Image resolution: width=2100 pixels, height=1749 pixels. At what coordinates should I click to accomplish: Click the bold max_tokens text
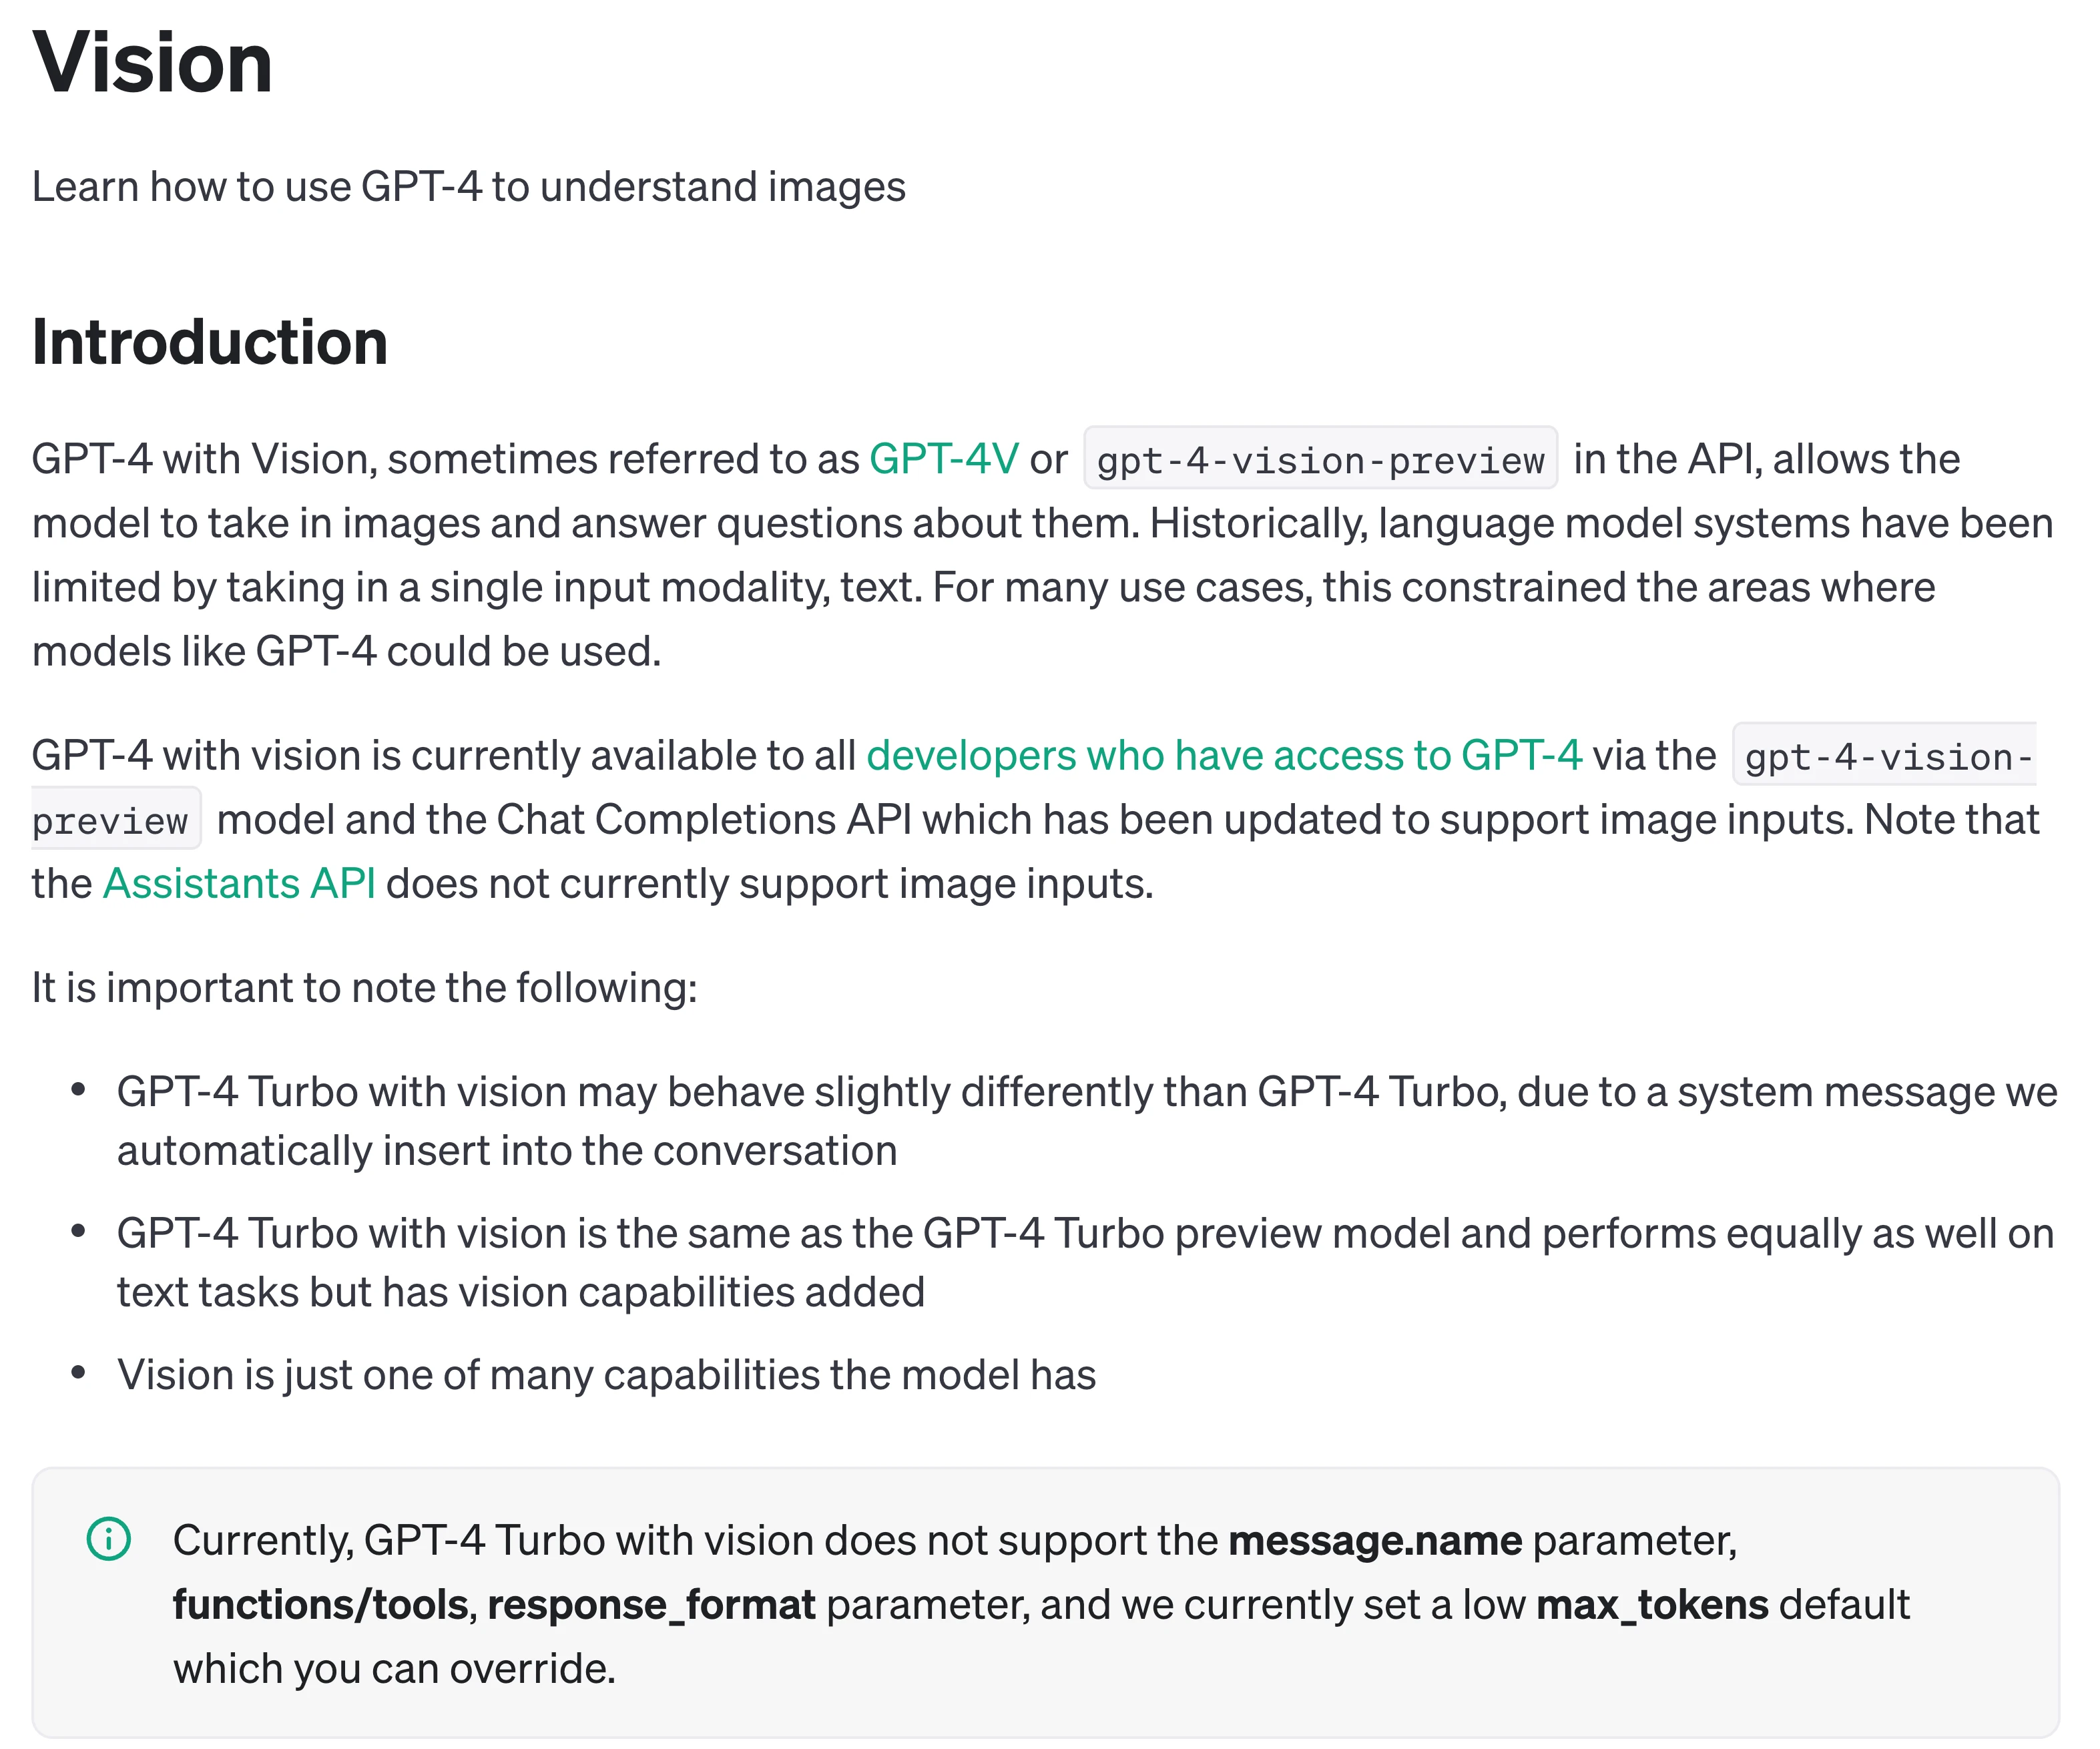tap(1652, 1605)
